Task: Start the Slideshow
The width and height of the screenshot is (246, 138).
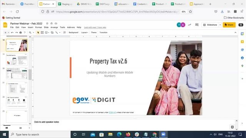Action: pyautogui.click(x=210, y=25)
